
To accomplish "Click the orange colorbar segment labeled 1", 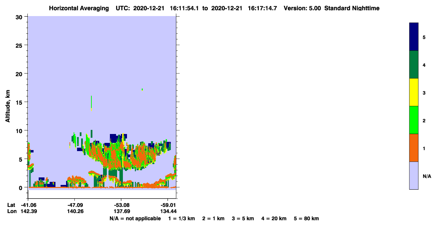I will pos(414,148).
